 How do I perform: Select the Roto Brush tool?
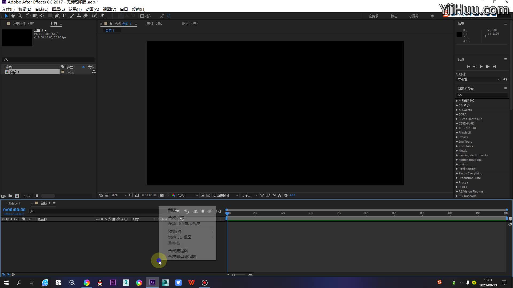click(94, 16)
